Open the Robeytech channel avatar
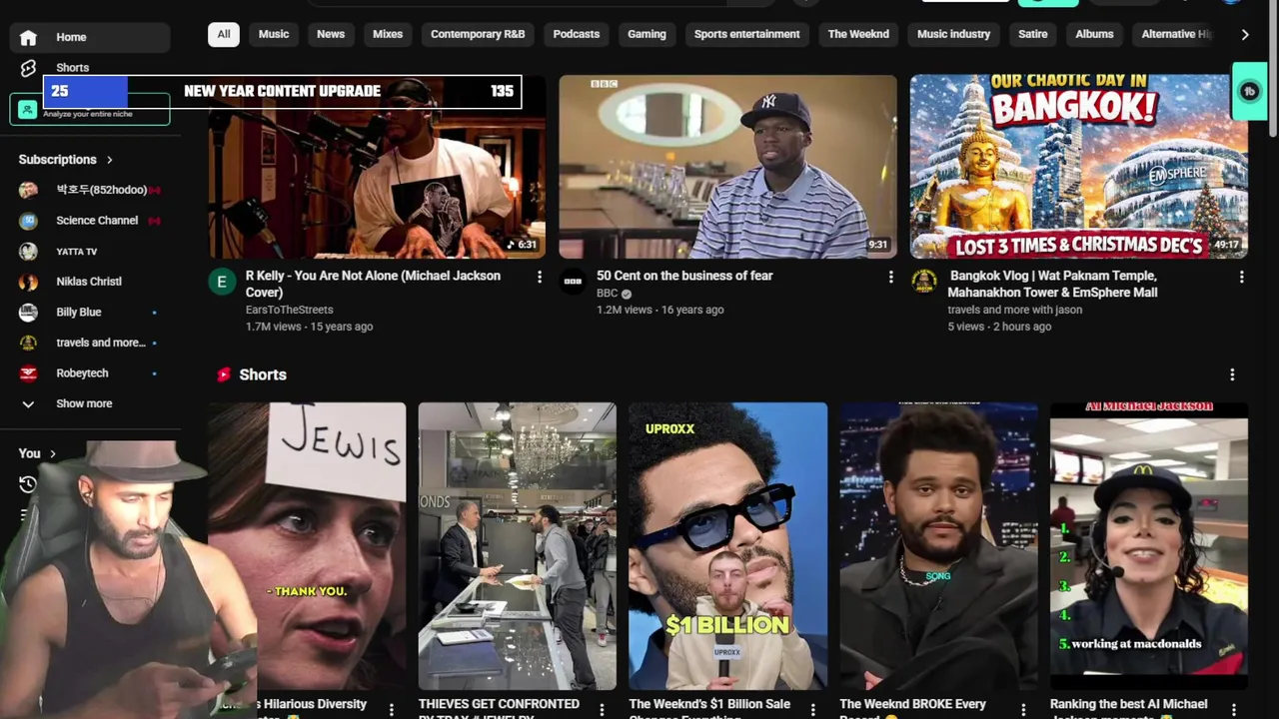The image size is (1279, 719). [28, 373]
